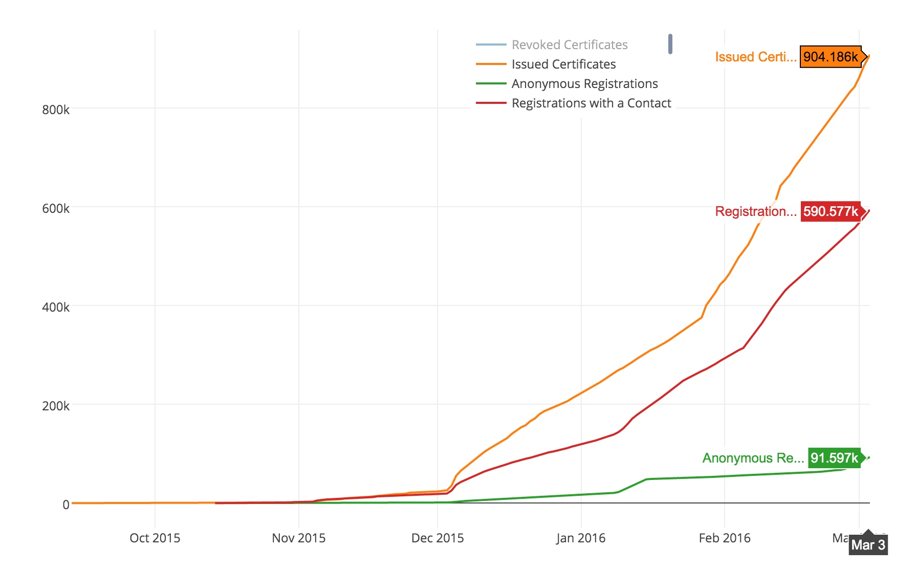The image size is (917, 570).
Task: Click the red 590.577k value tooltip
Action: tap(831, 211)
